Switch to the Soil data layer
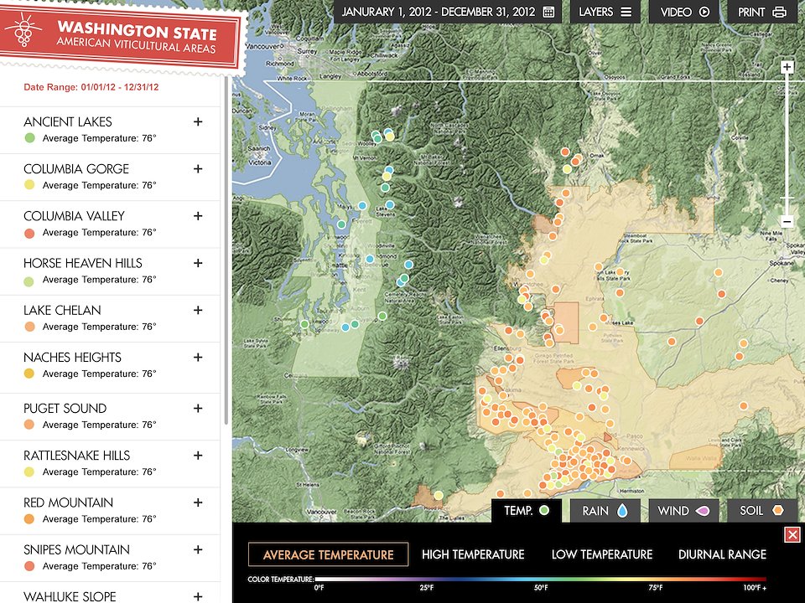This screenshot has width=805, height=603. (761, 510)
